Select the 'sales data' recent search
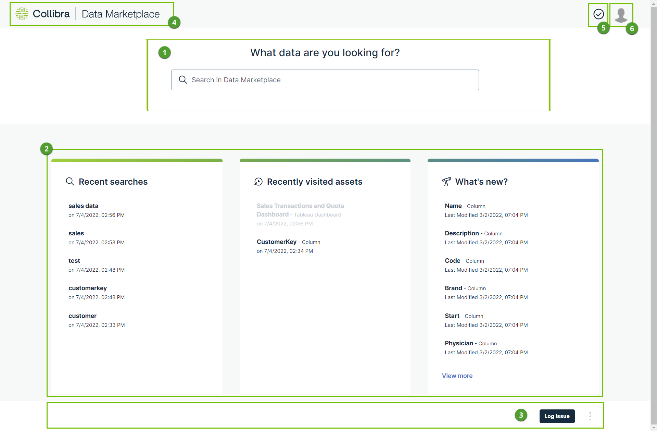The width and height of the screenshot is (657, 431). 83,206
